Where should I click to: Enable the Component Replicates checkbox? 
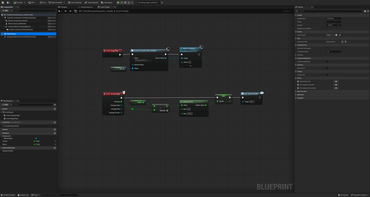[x=327, y=62]
